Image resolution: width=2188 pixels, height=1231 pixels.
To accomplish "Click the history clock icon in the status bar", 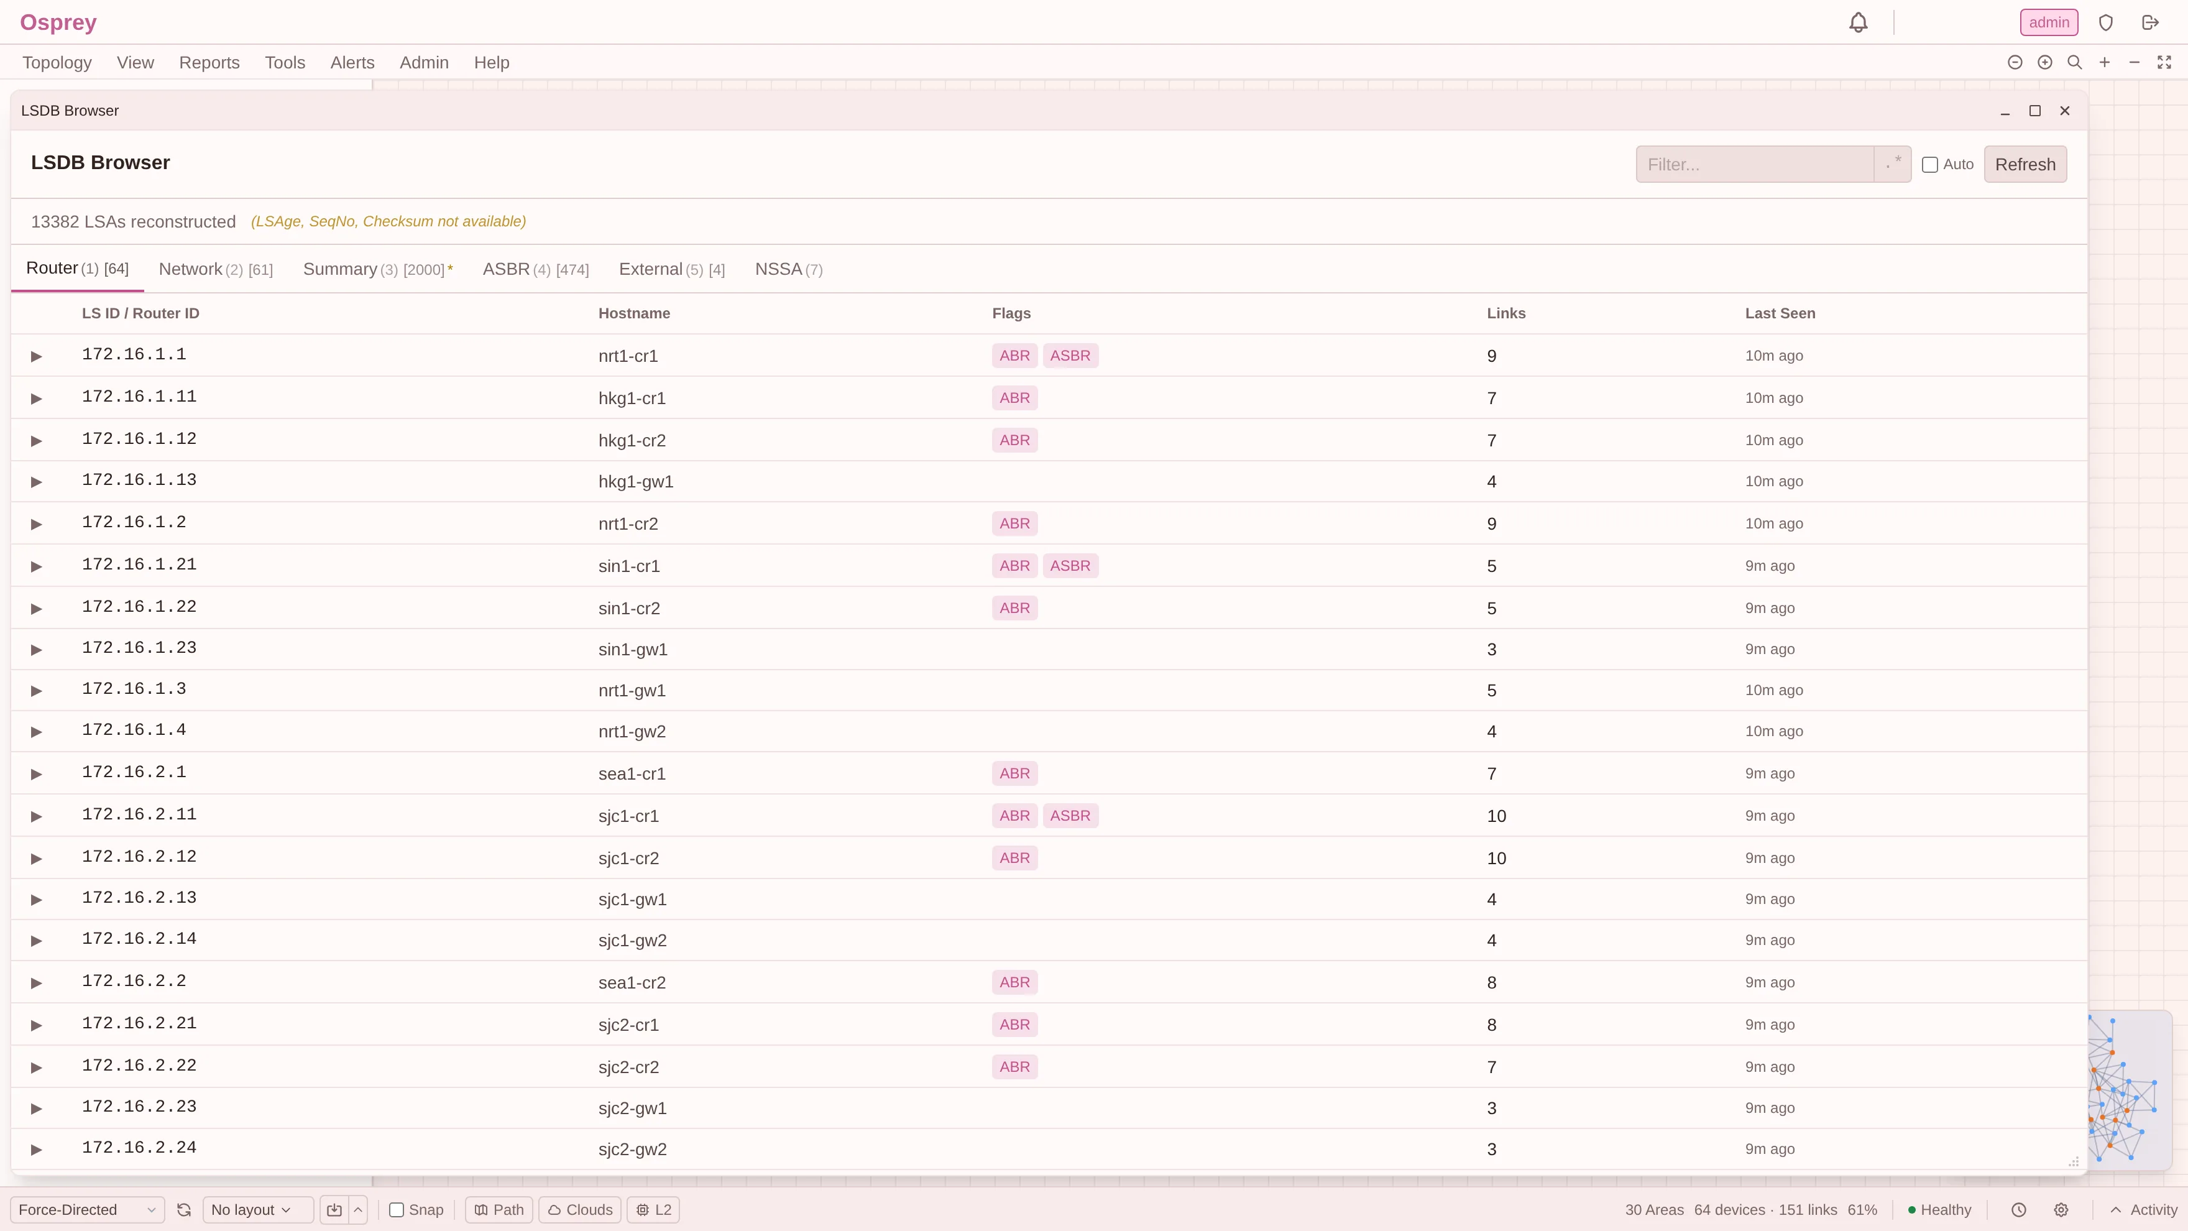I will click(x=2019, y=1210).
